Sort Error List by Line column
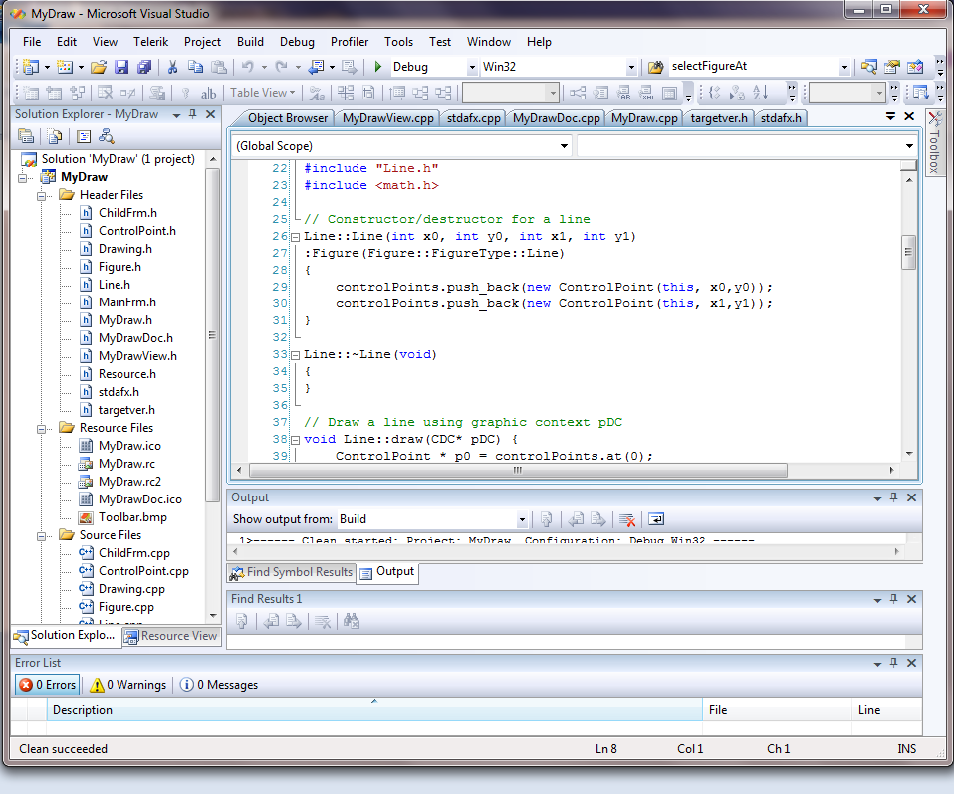The image size is (954, 794). [x=887, y=710]
